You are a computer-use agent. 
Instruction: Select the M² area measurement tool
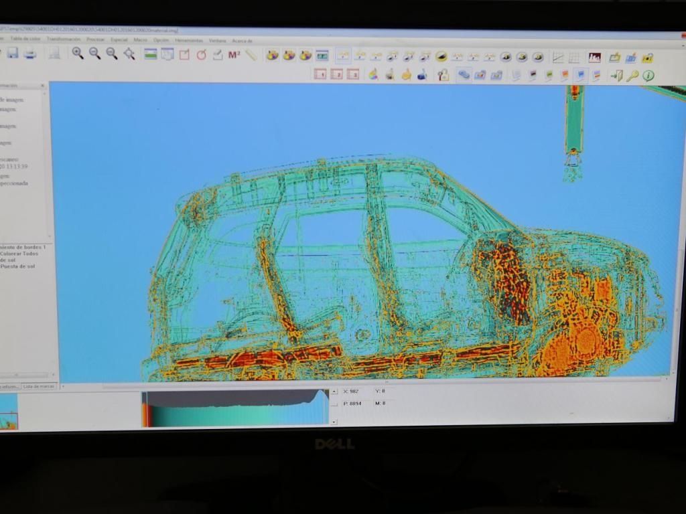[234, 55]
